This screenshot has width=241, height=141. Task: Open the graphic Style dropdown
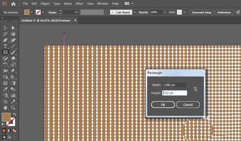pyautogui.click(x=184, y=12)
